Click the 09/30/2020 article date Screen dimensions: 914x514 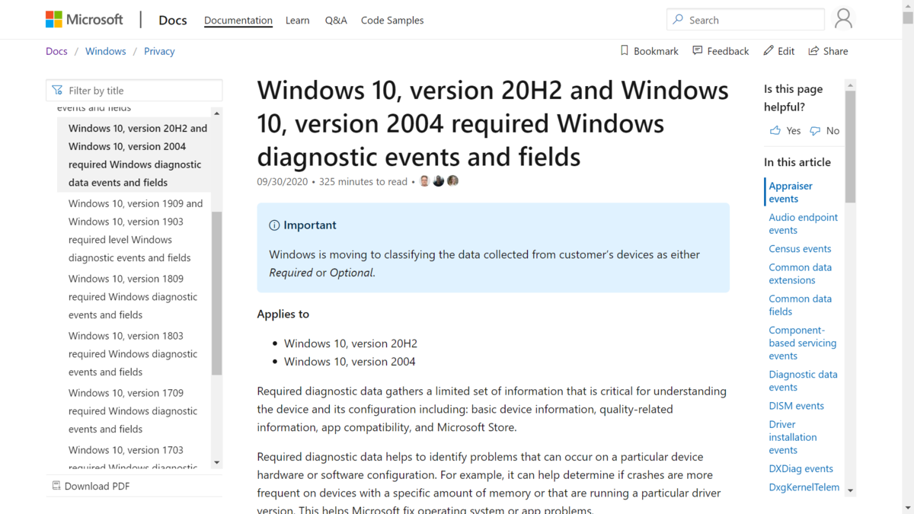[282, 181]
